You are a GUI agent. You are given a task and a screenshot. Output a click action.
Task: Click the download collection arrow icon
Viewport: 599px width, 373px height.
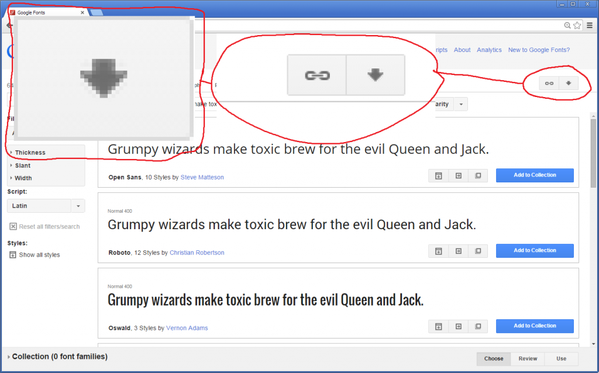coord(569,83)
